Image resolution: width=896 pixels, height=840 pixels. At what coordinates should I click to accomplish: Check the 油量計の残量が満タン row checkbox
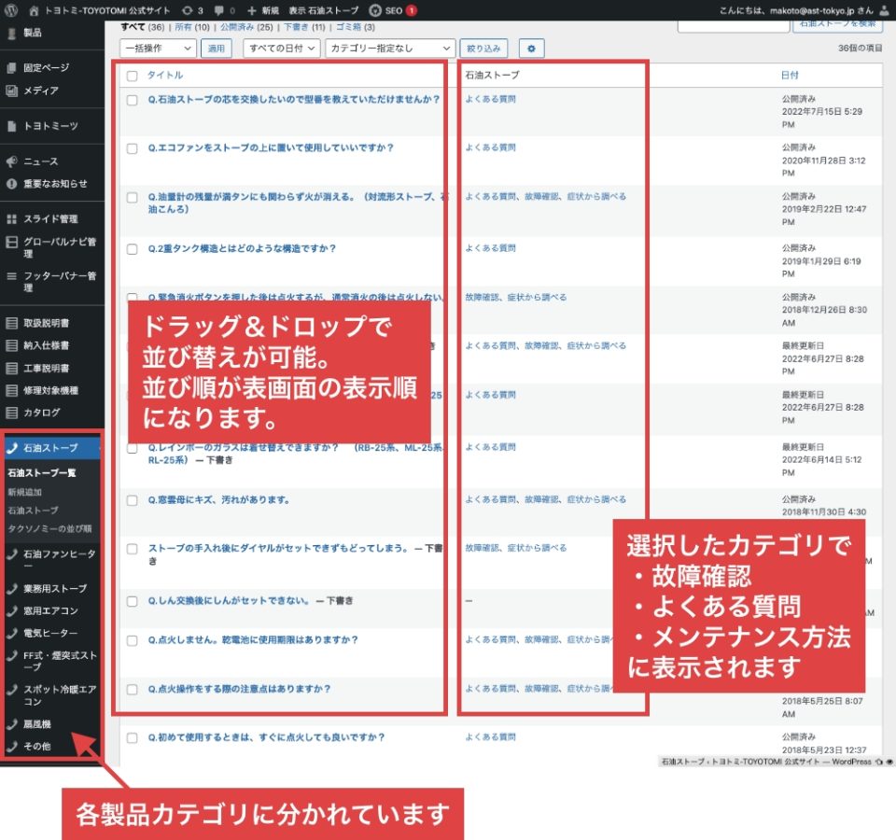pos(132,198)
